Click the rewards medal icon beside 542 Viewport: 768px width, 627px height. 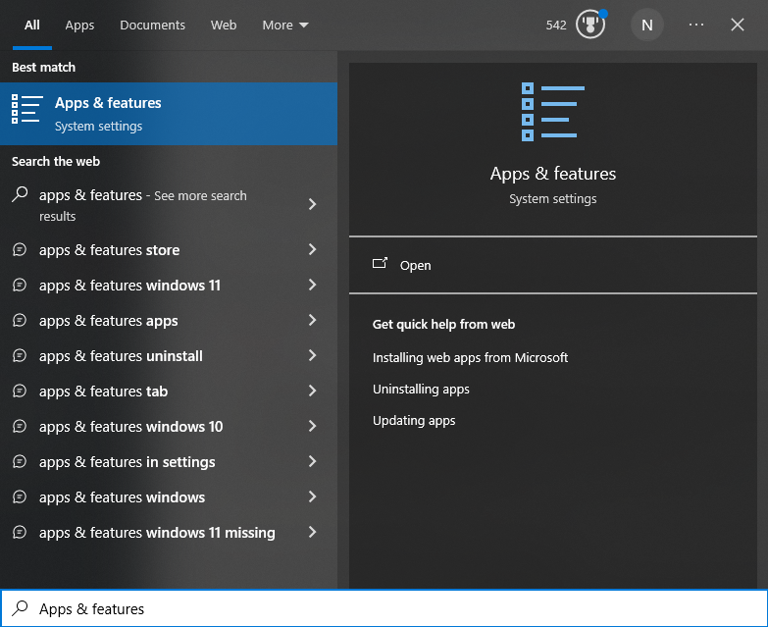tap(589, 25)
